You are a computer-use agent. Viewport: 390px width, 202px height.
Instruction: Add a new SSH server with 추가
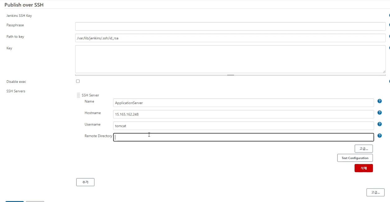tap(85, 182)
